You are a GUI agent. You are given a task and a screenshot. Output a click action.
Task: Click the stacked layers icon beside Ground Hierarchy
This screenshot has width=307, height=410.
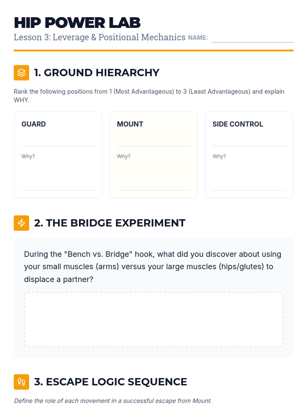[x=21, y=73]
